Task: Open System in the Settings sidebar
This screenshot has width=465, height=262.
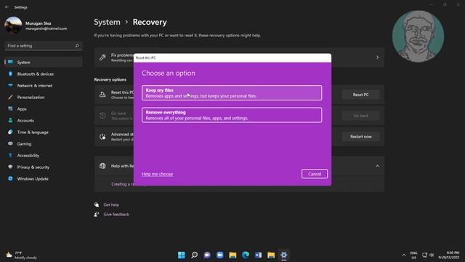Action: 44,63
